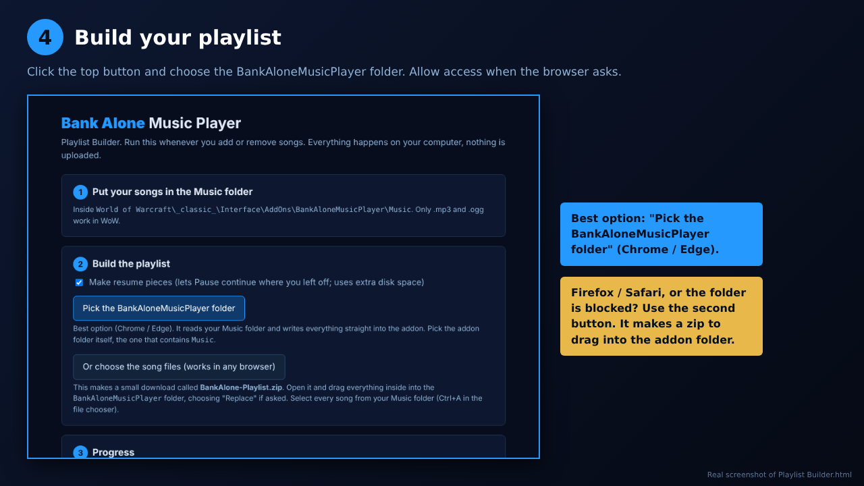The height and width of the screenshot is (486, 864).
Task: Select the "Bank Alone Music Player" heading
Action: (151, 123)
